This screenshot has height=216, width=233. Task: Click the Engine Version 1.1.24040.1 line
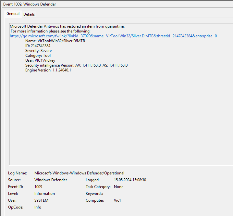48,70
